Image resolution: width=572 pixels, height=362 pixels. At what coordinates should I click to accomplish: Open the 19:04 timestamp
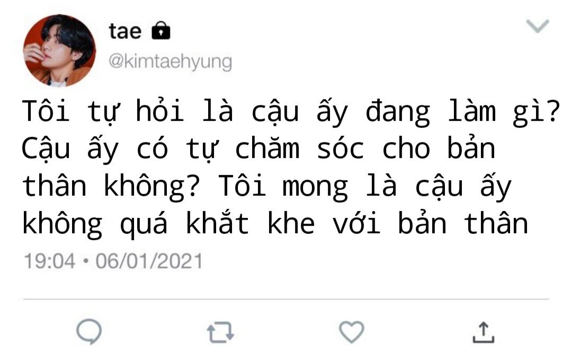point(49,261)
